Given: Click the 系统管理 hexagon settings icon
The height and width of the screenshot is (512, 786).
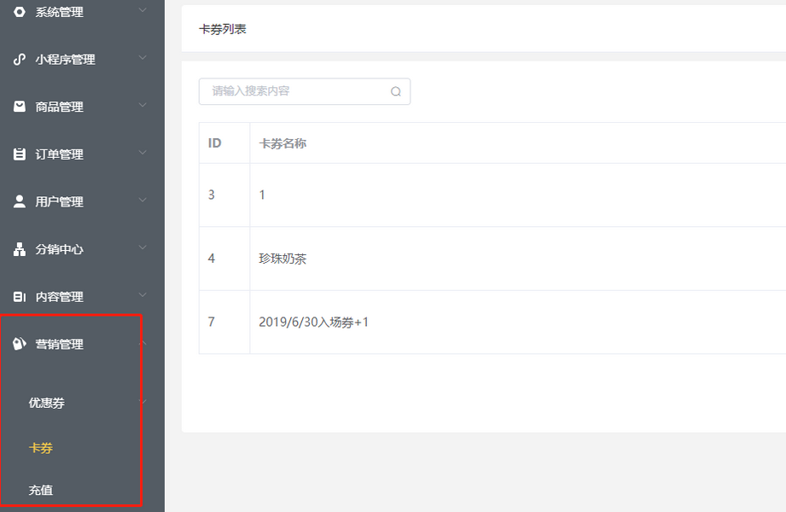Looking at the screenshot, I should (19, 12).
